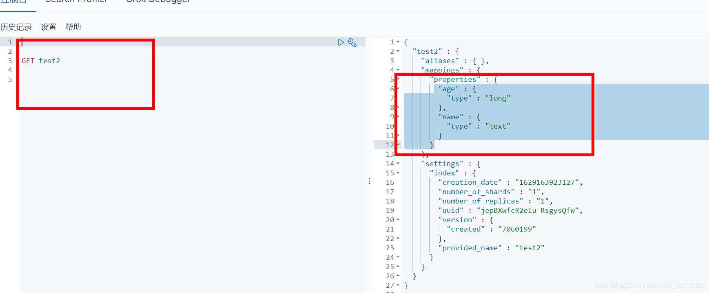The height and width of the screenshot is (293, 709).
Task: Click the "number_of_shards" line
Action: (491, 192)
